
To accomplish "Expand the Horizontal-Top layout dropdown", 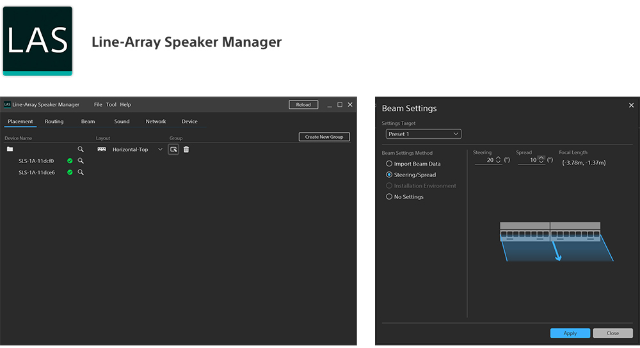I will [x=160, y=149].
